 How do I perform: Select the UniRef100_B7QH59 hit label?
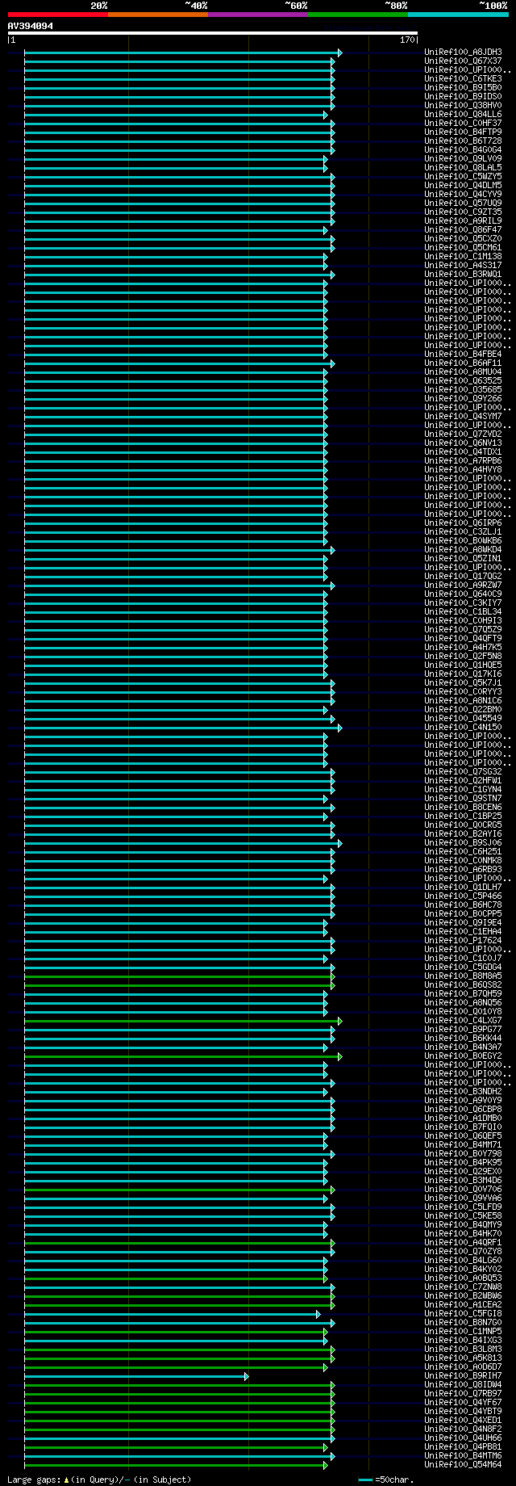click(463, 994)
